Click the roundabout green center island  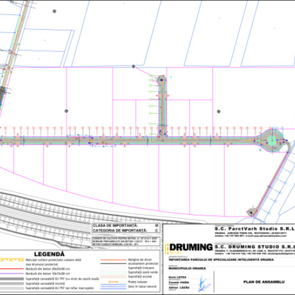coord(271,140)
